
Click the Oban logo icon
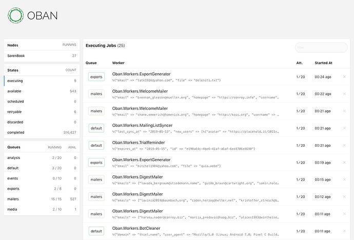tap(15, 15)
